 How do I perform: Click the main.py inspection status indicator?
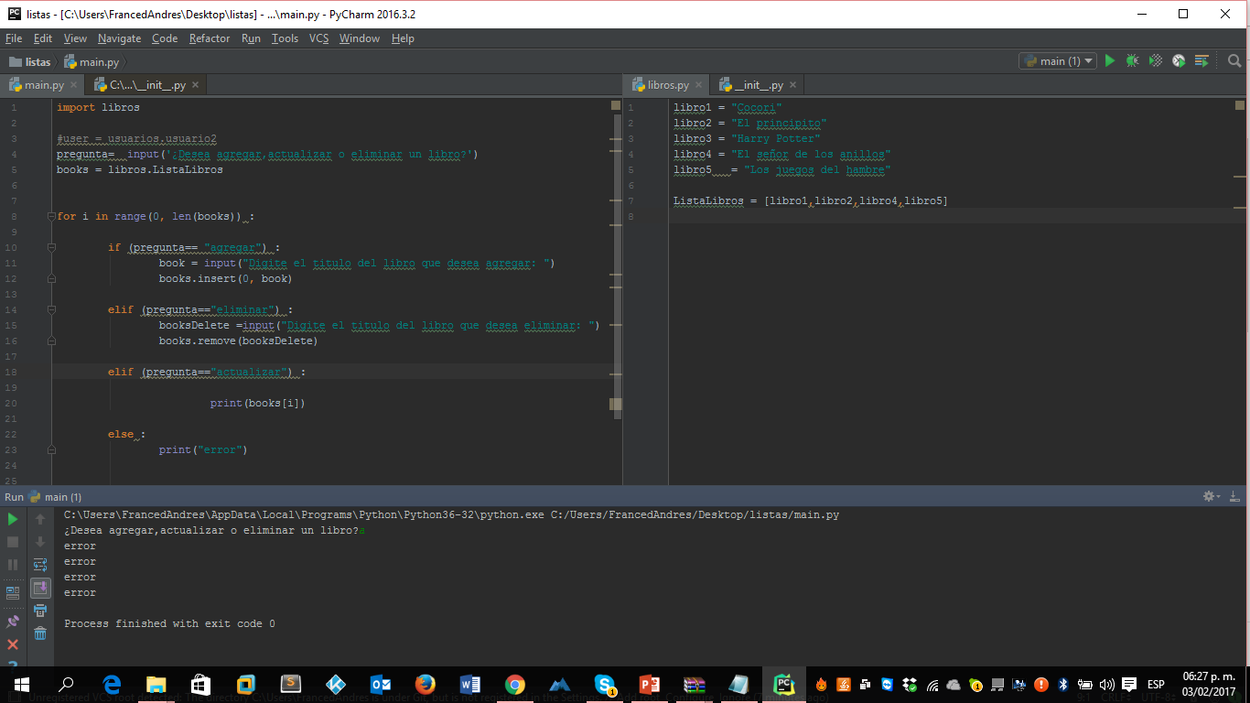pos(616,106)
